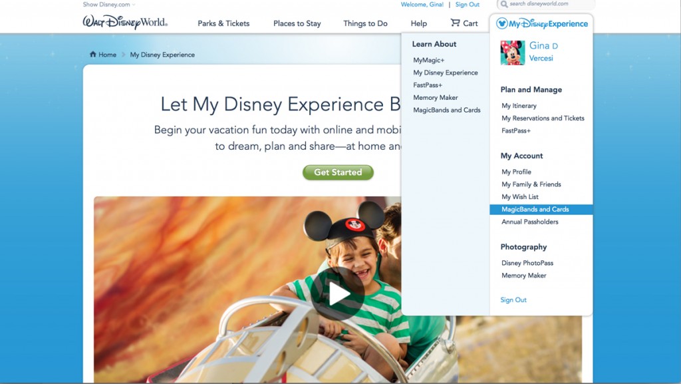Open Annual Passholders
681x384 pixels.
[530, 222]
